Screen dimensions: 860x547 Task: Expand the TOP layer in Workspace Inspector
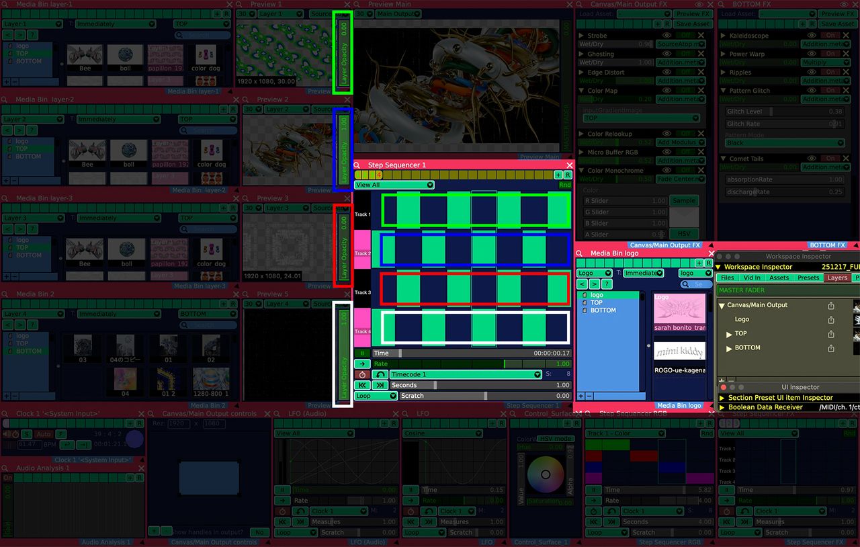pyautogui.click(x=730, y=334)
